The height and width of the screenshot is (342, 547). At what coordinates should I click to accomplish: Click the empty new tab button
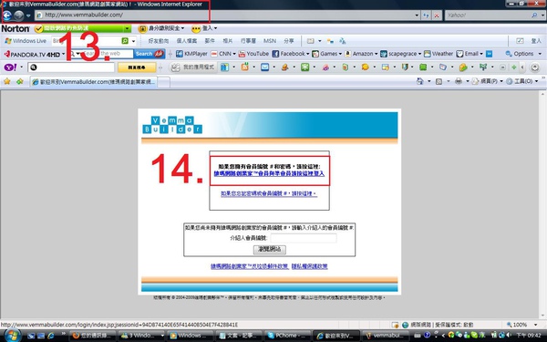click(163, 82)
